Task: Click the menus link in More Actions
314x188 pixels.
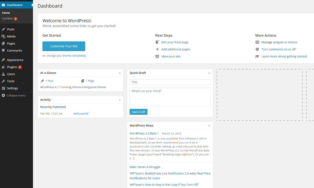Action: pyautogui.click(x=293, y=42)
